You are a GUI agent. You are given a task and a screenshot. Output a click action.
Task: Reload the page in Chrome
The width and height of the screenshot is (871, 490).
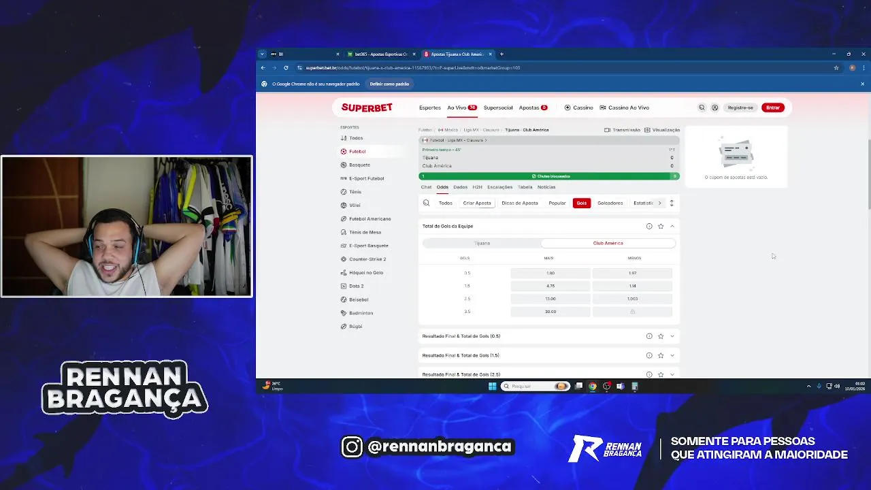click(x=286, y=68)
